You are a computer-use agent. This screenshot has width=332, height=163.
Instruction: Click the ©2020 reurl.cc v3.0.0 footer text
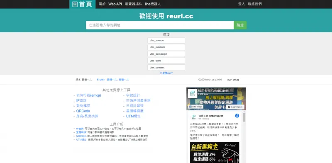[x=210, y=80]
